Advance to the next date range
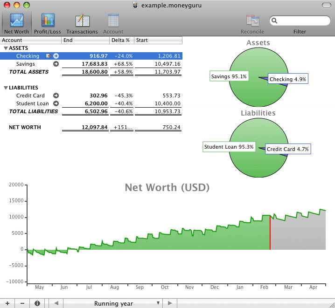Viewport: 335px width, 308px height. click(170, 303)
